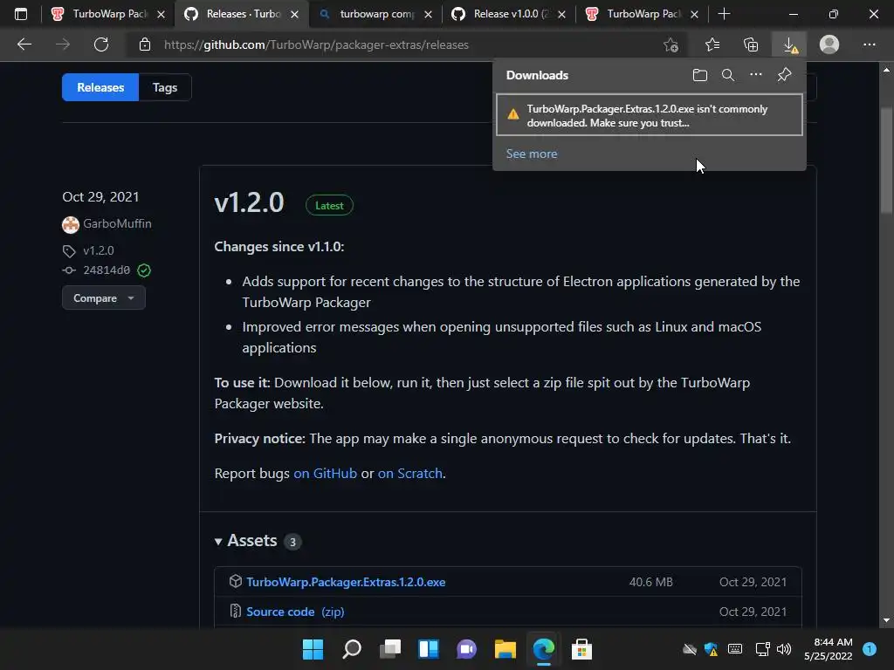
Task: Open the browser profile avatar
Action: tap(829, 44)
